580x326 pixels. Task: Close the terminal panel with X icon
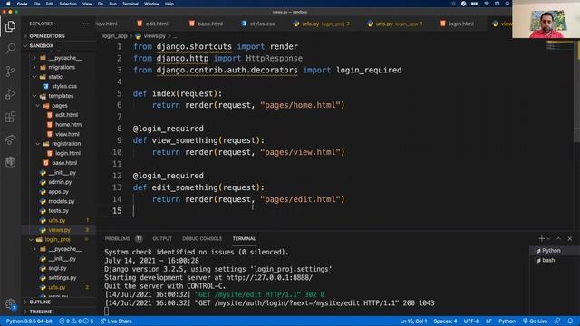tap(570, 239)
